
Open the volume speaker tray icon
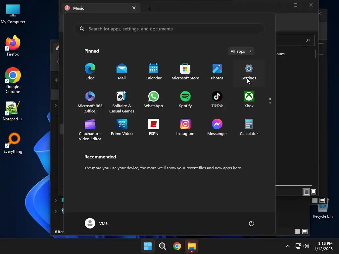coord(306,246)
